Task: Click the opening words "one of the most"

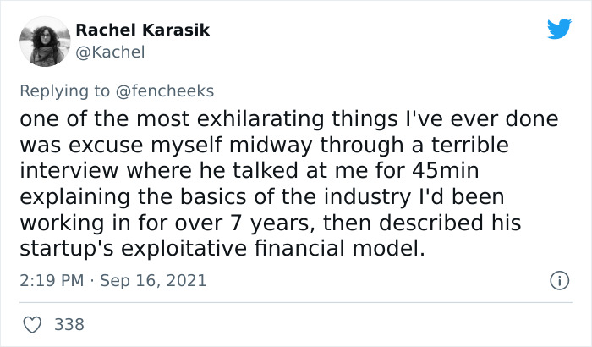Action: [x=90, y=119]
